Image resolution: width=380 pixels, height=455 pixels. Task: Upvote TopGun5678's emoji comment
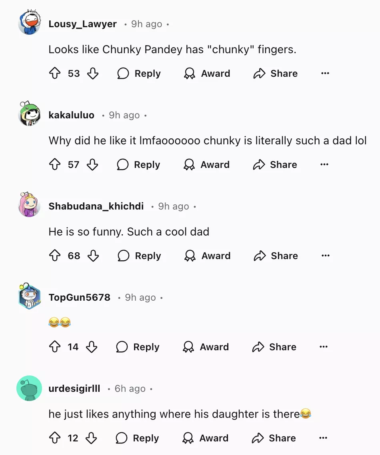click(54, 347)
